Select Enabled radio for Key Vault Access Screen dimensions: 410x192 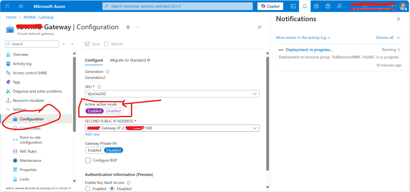pyautogui.click(x=88, y=189)
